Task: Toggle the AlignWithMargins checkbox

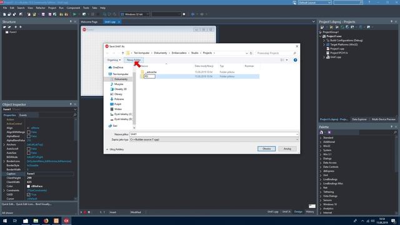Action: click(x=29, y=132)
